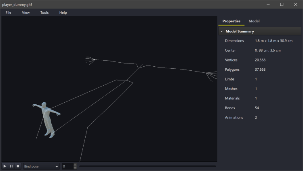Open the Help menu

click(x=63, y=13)
